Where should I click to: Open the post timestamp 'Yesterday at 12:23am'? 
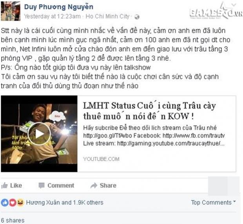[53, 16]
